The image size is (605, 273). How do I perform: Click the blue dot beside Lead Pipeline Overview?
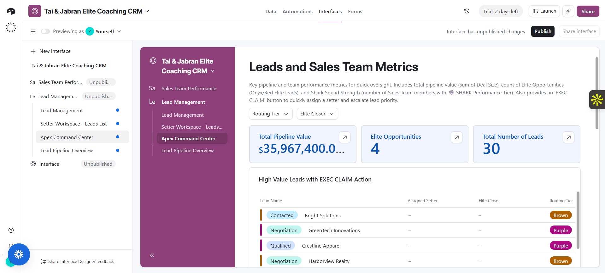coord(118,150)
